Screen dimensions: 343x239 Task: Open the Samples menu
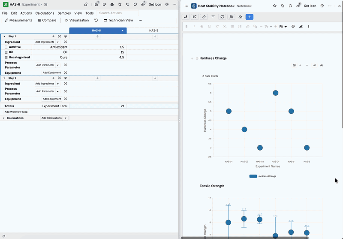[x=64, y=13]
